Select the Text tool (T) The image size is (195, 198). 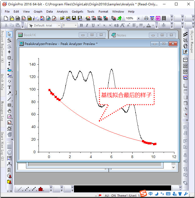pos(9,87)
